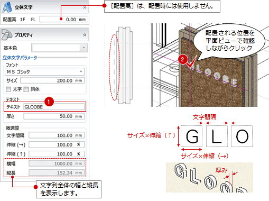Collapse the 立体文字 panel chevron

point(85,7)
